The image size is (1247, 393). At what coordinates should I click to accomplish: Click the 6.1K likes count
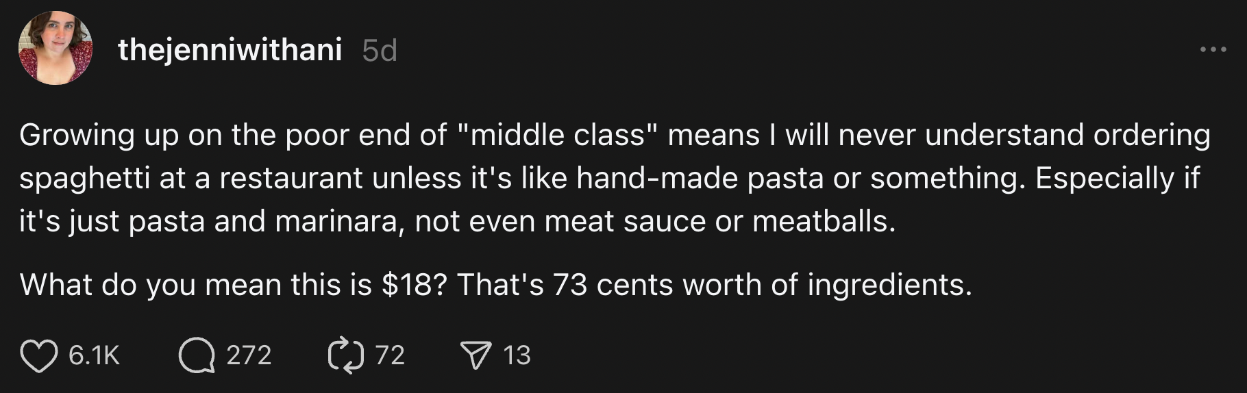pyautogui.click(x=94, y=355)
